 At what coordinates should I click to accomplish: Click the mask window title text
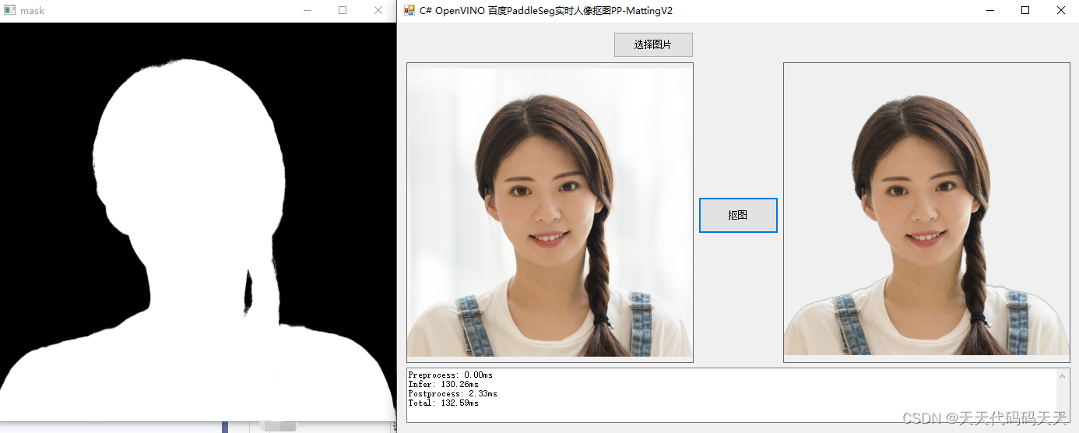[32, 11]
